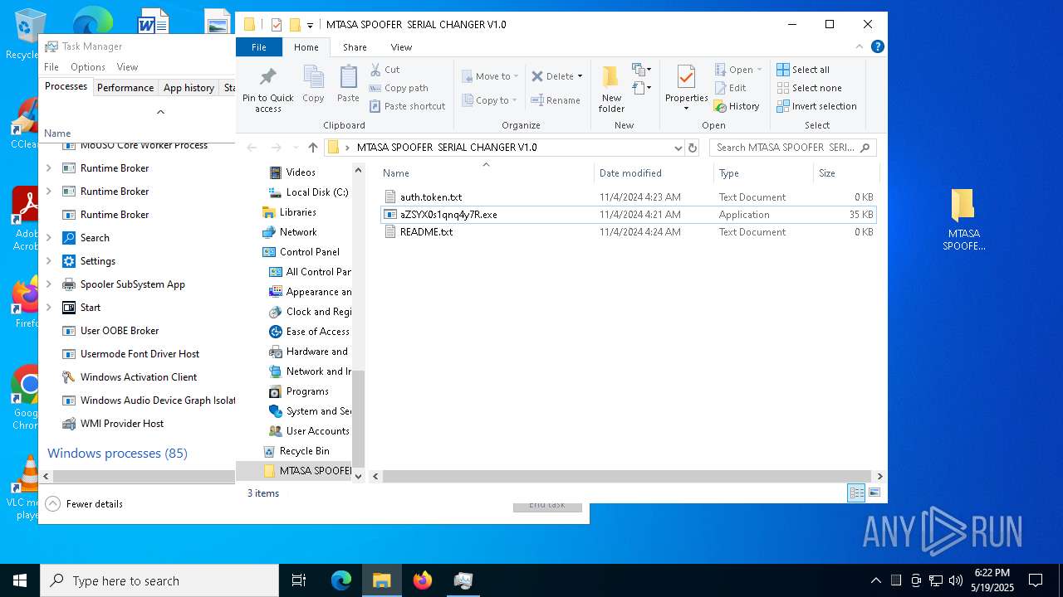Open file History from ribbon
Screen dimensions: 1063x597
click(x=737, y=106)
